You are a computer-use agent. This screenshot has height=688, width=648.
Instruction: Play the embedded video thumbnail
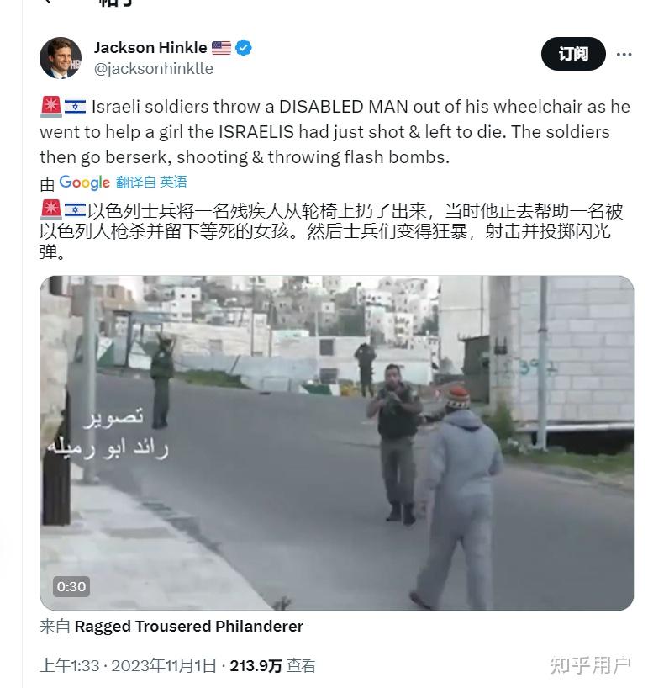pos(336,442)
